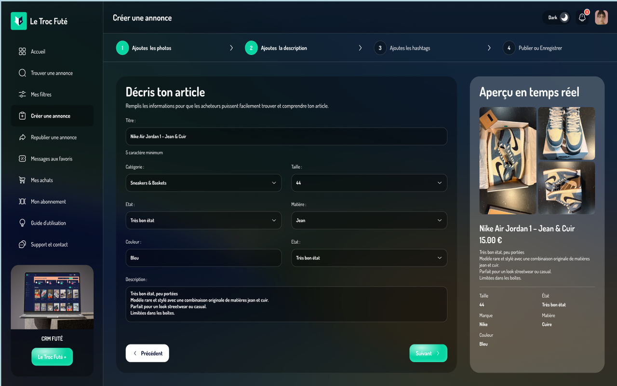This screenshot has width=617, height=386.
Task: Click the Aperçu en temps réel heading
Action: tap(529, 92)
